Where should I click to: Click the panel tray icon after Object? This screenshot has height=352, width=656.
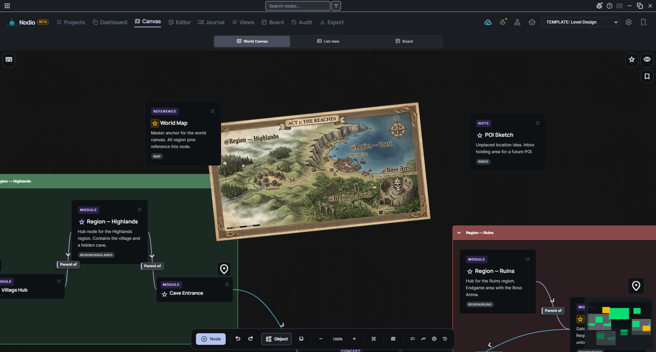301,339
